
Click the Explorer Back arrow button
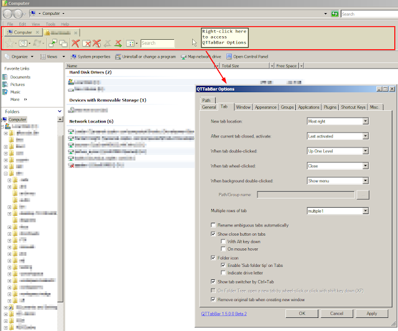tap(7, 14)
